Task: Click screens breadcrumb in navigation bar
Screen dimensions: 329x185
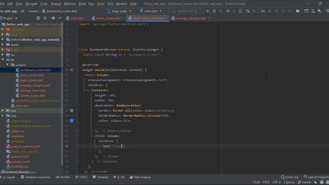Action: 33,11
